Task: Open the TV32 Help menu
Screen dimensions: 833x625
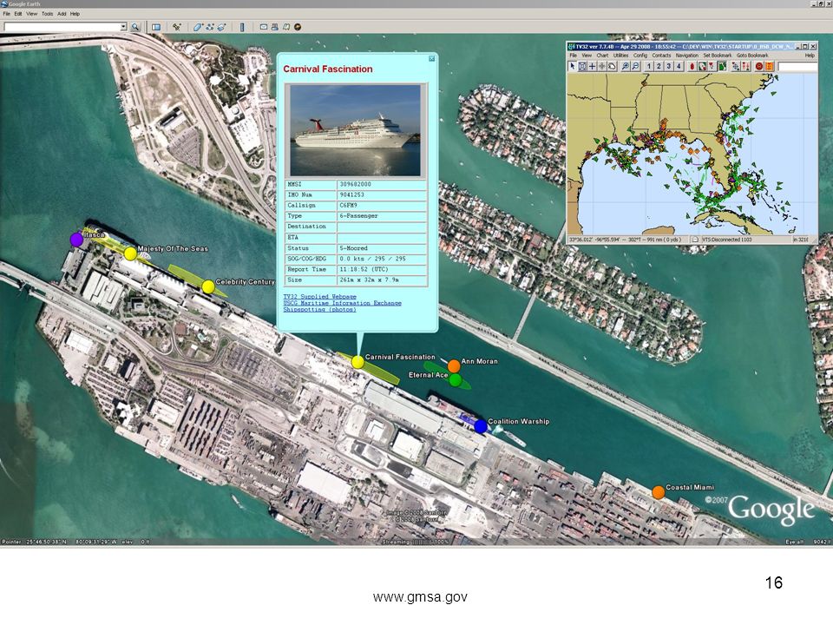Action: (810, 56)
